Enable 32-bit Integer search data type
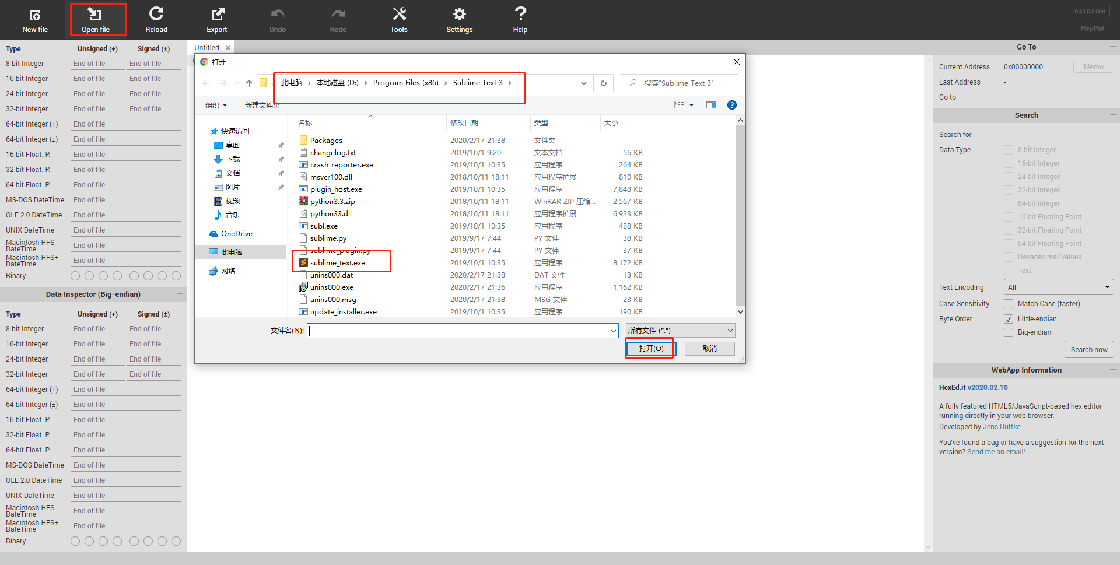1120x565 pixels. [x=1009, y=190]
